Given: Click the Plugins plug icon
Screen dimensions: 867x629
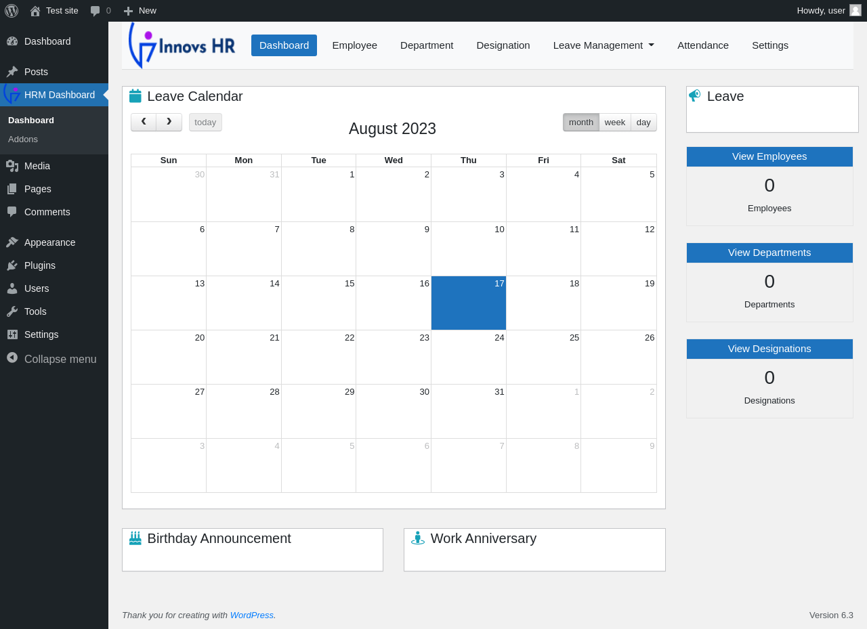Looking at the screenshot, I should coord(12,265).
